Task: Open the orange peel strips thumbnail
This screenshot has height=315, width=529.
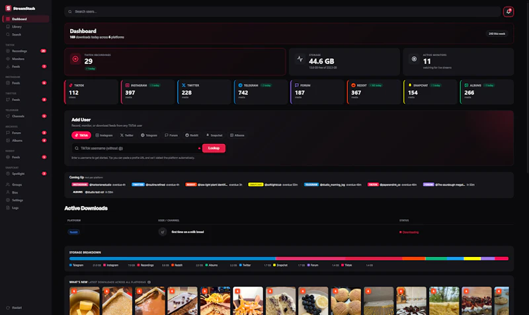Action: click(248, 301)
